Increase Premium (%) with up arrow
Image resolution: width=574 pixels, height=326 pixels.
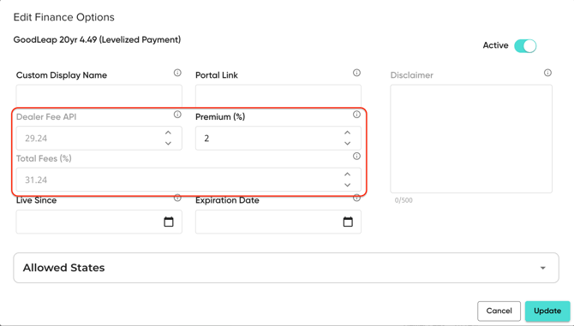click(348, 133)
